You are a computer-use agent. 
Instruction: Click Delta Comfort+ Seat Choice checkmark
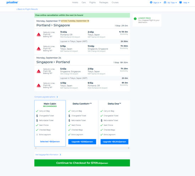[69, 125]
